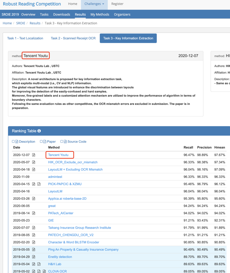Open paper PDF icon for PICK-PAPCIC & XZMU
This screenshot has height=273, width=230.
tap(39, 184)
